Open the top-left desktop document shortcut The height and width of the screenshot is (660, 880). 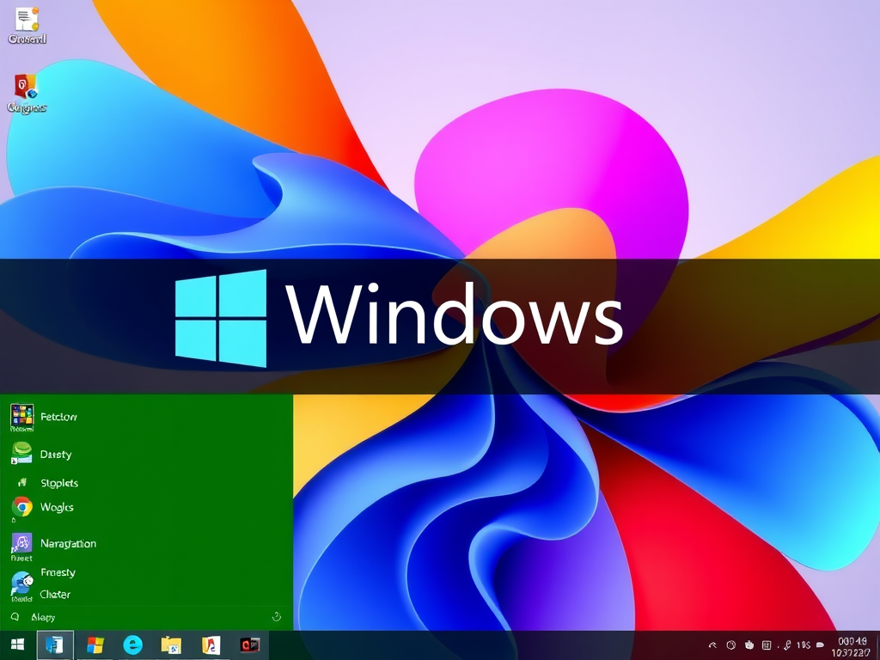27,24
